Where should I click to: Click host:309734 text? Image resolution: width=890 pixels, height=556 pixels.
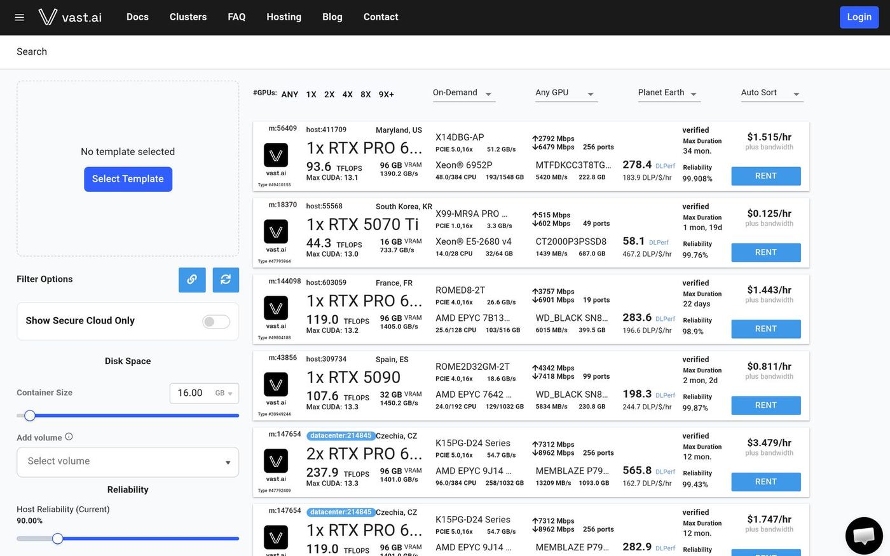[x=326, y=359]
